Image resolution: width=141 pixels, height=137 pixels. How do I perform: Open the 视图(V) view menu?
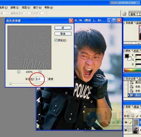pyautogui.click(x=26, y=8)
